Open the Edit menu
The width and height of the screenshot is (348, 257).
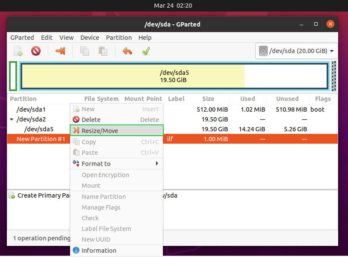[47, 38]
